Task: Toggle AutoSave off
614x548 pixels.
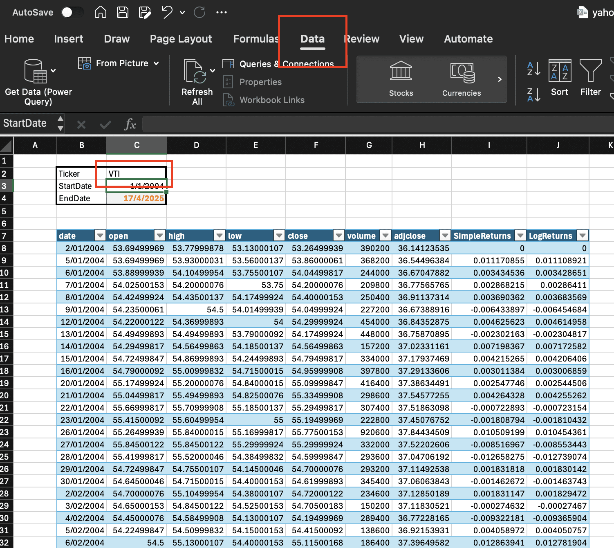Action: (73, 12)
